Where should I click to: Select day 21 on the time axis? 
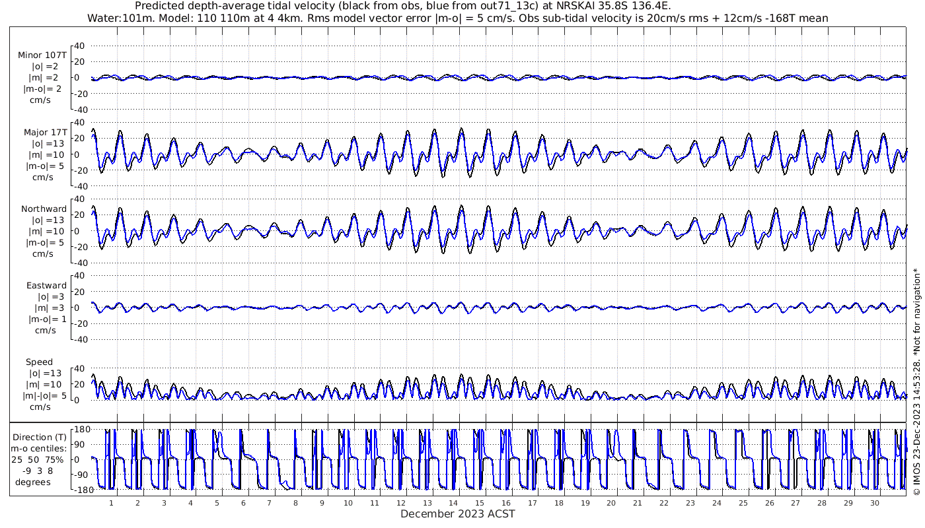[x=638, y=503]
